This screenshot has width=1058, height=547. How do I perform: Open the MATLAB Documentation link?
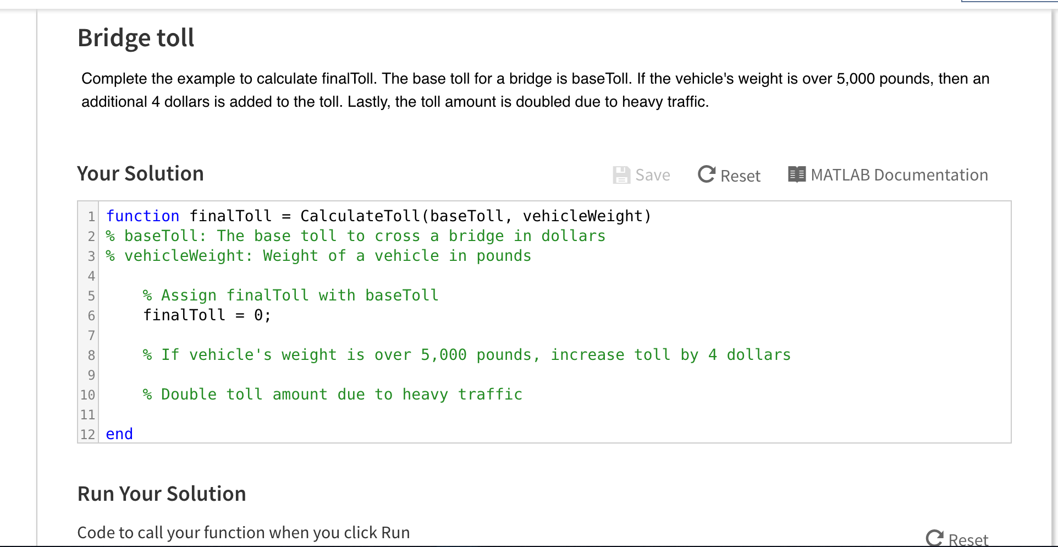pyautogui.click(x=900, y=174)
